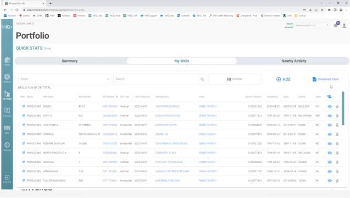The height and width of the screenshot is (198, 350).
Task: Open the Revenue sidebar icon
Action: [x=7, y=112]
